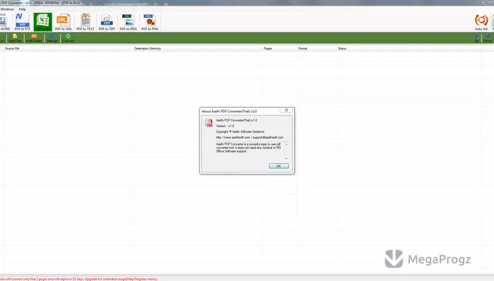Click the aadhisoft.com website text
The width and height of the screenshot is (494, 281).
[233, 137]
